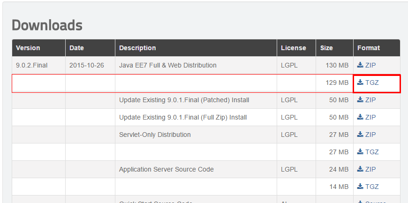The width and height of the screenshot is (408, 203).
Task: Click download icon for 130 MB ZIP
Action: (x=360, y=65)
